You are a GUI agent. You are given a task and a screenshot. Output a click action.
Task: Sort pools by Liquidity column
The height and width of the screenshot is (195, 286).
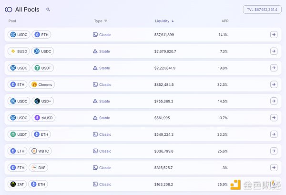pyautogui.click(x=164, y=21)
